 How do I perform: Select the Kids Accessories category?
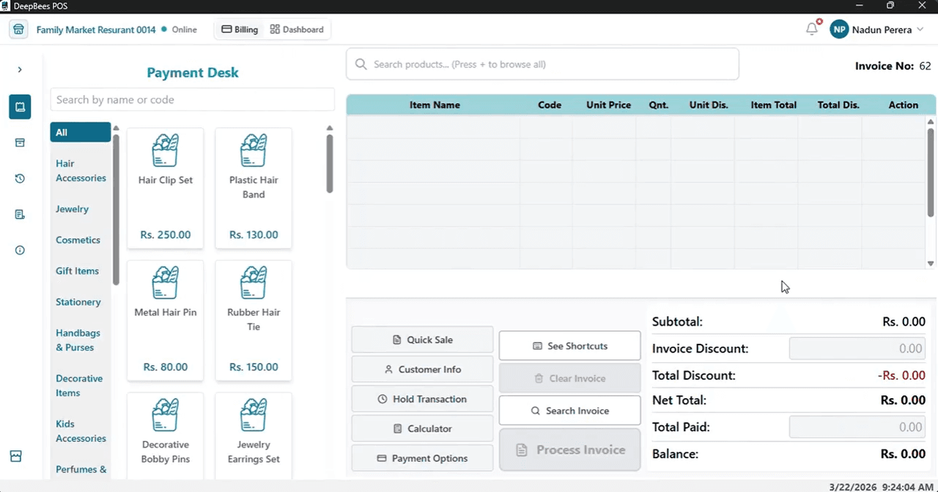[x=81, y=431]
